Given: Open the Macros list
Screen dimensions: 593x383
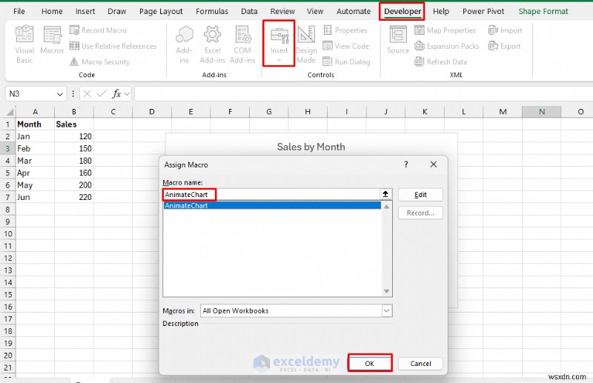Looking at the screenshot, I should 52,40.
